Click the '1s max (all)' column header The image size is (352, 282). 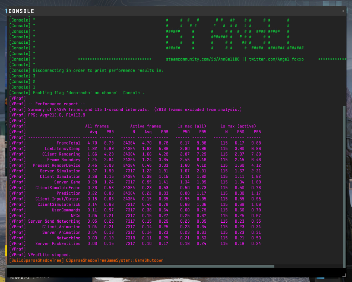point(192,126)
